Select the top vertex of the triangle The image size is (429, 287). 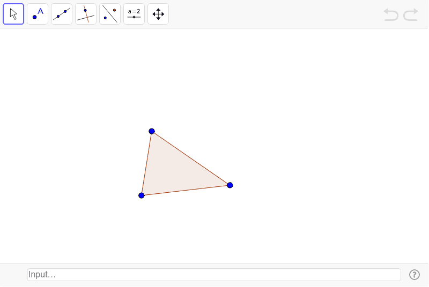[x=152, y=131]
